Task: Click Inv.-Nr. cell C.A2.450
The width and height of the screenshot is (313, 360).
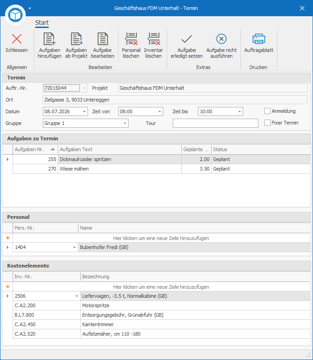Action: coord(46,324)
